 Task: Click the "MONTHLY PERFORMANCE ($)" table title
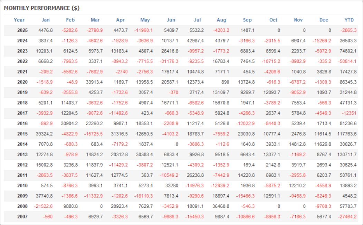click(x=42, y=8)
